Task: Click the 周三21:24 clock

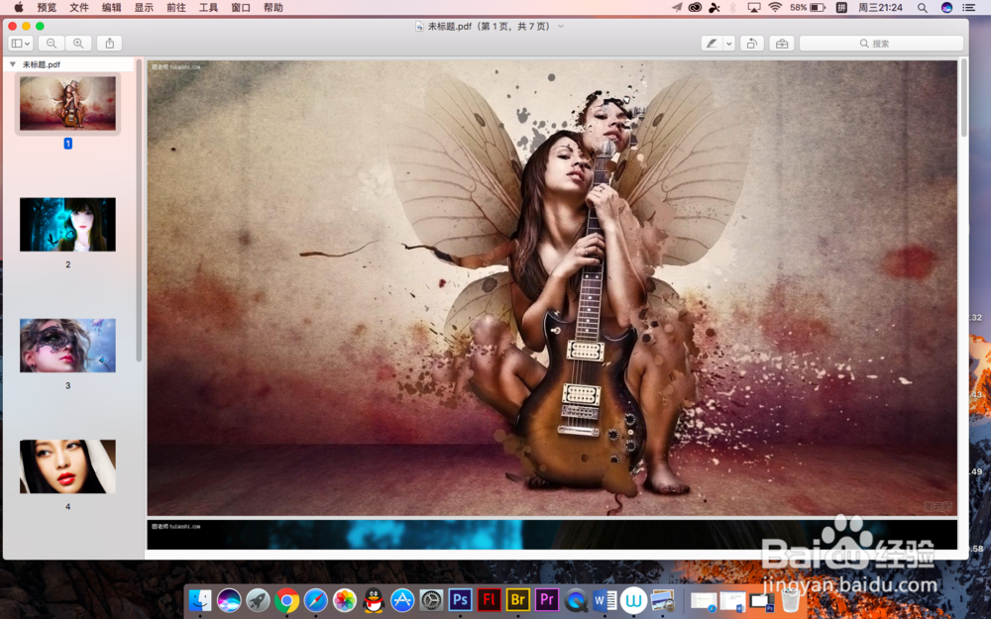Action: point(880,8)
